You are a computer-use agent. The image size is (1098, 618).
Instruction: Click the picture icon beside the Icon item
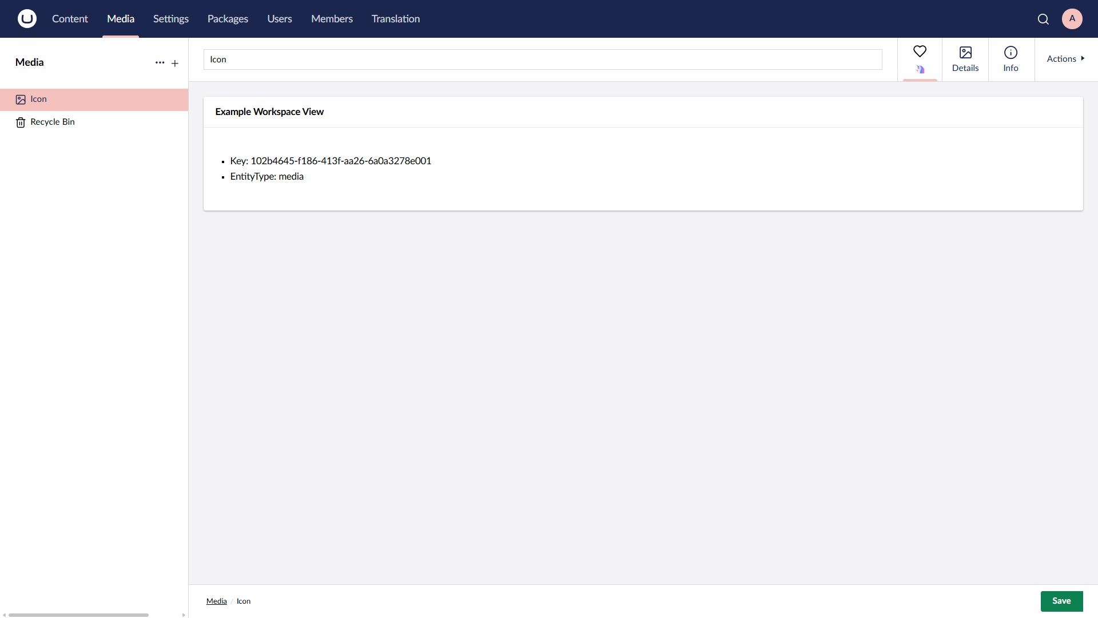tap(21, 99)
